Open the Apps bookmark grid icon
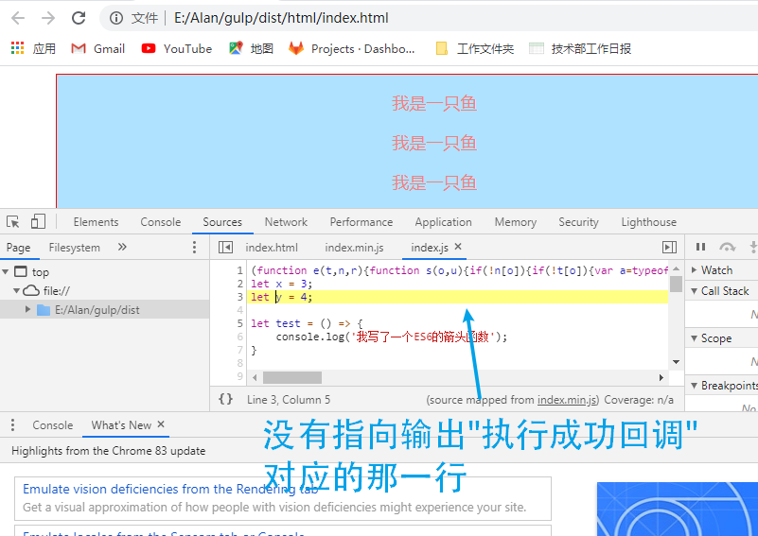Image resolution: width=758 pixels, height=536 pixels. (x=17, y=48)
